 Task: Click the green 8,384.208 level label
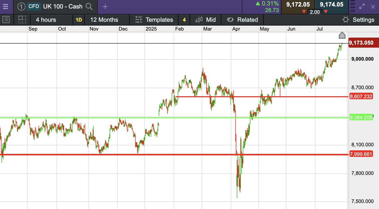pos(361,118)
